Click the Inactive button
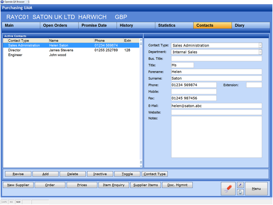Screen dimensions: 273x205 100,174
